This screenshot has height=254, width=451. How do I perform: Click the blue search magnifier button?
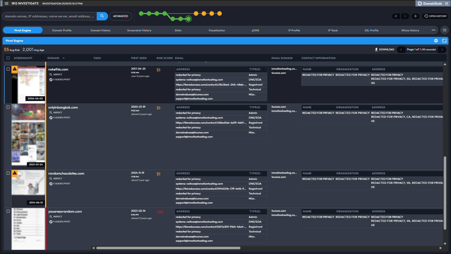coord(102,16)
